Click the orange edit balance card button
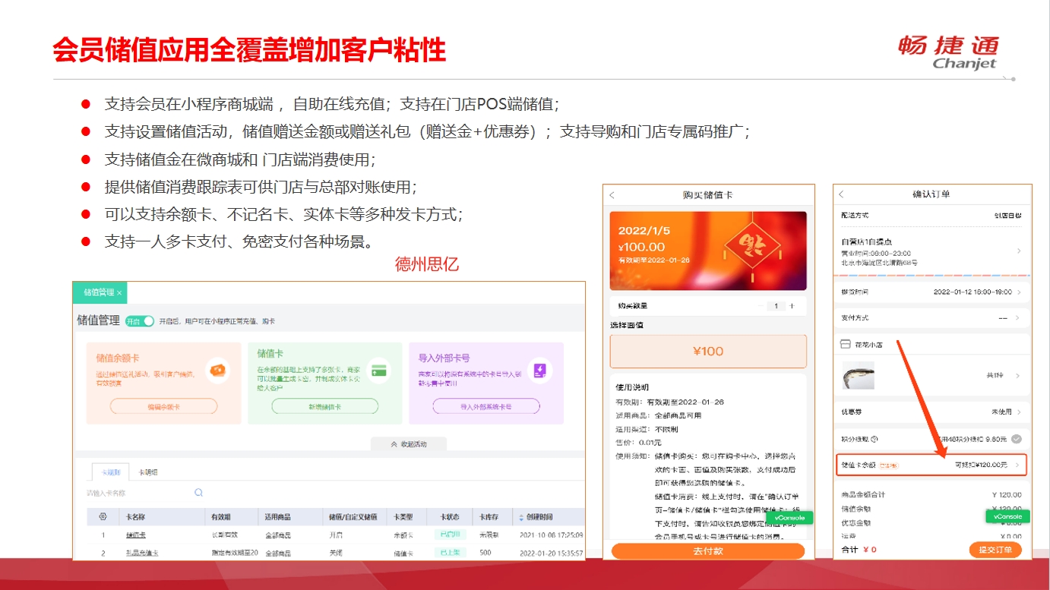The width and height of the screenshot is (1050, 590). point(164,406)
